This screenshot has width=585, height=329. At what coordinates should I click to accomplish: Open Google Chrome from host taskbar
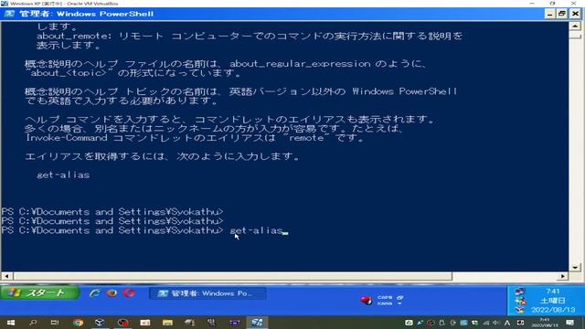(x=78, y=323)
